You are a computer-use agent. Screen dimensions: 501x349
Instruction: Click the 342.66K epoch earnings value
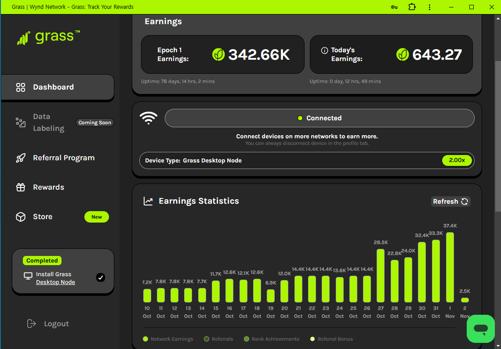(259, 54)
